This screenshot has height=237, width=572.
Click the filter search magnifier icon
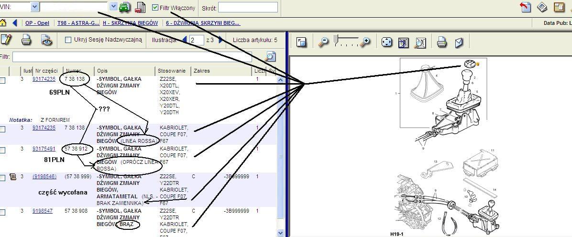[270, 56]
